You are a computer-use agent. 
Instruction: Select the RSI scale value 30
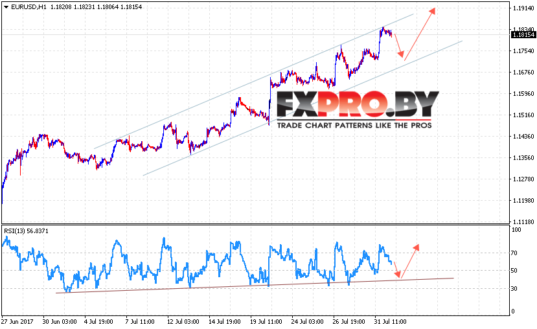(514, 289)
